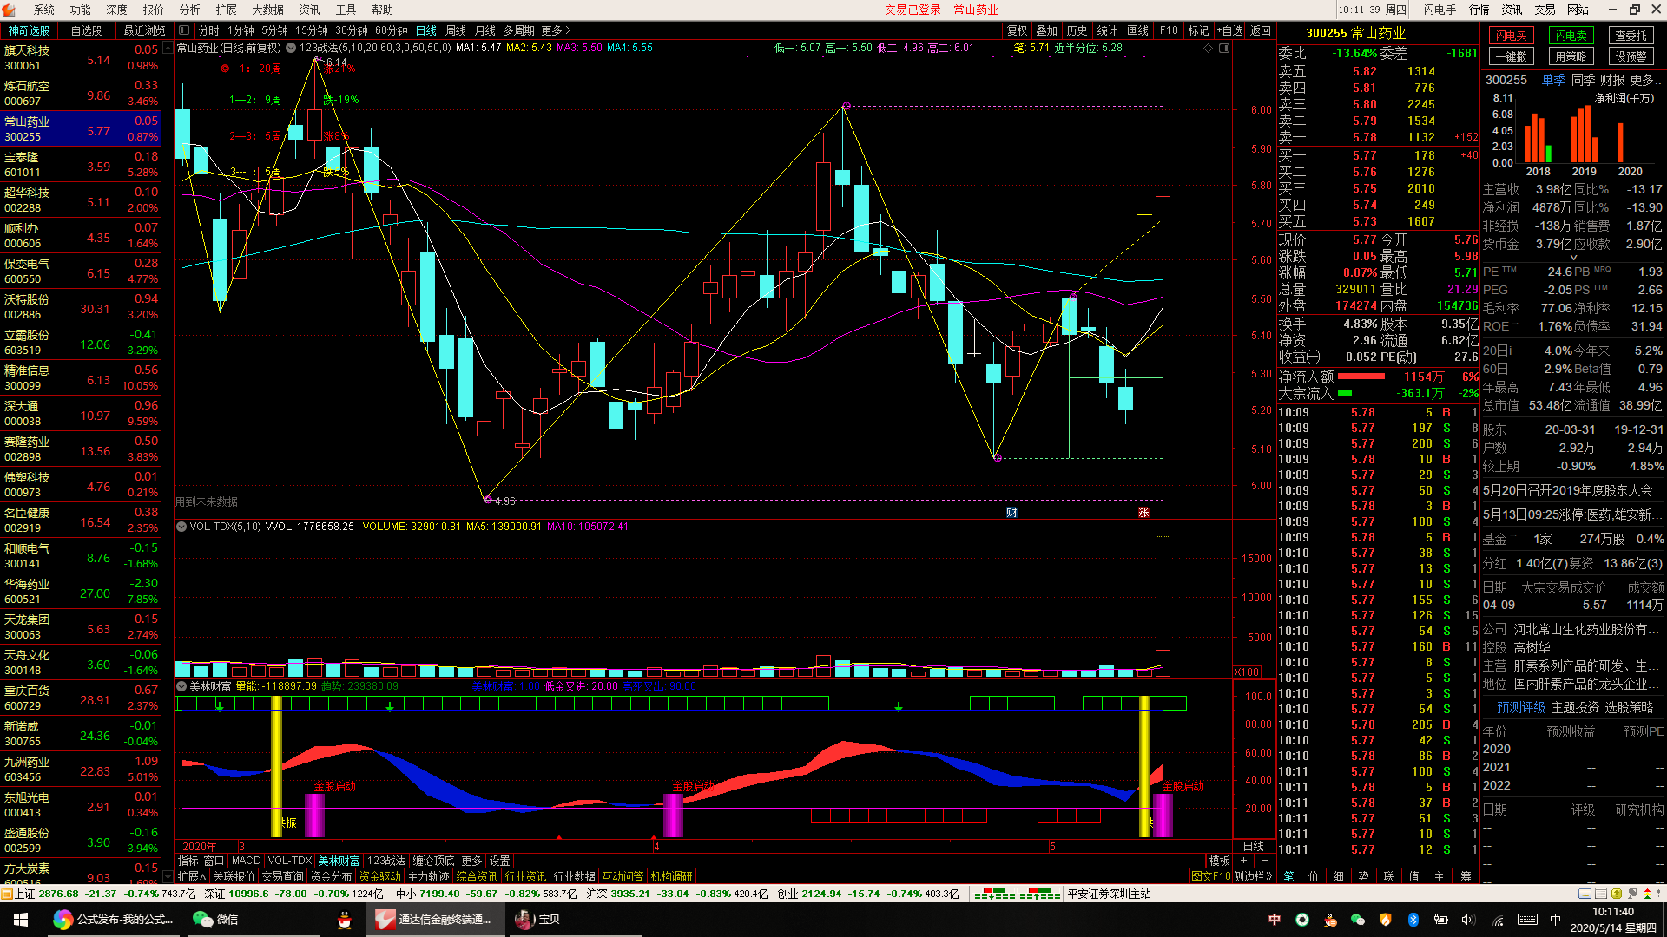1667x937 pixels.
Task: Zoom out chart with minus button
Action: point(1264,861)
